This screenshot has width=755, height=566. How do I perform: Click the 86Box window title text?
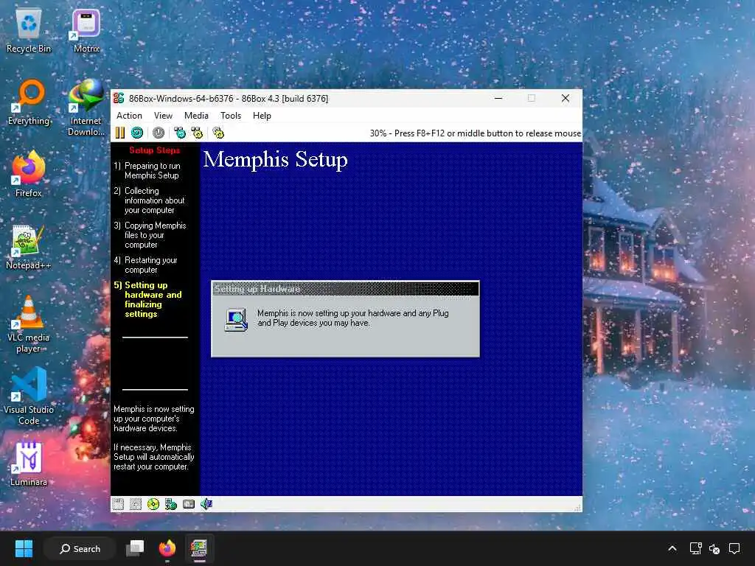[229, 98]
